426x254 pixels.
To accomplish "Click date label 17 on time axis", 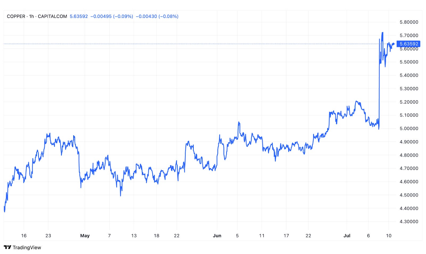I will 286,236.
